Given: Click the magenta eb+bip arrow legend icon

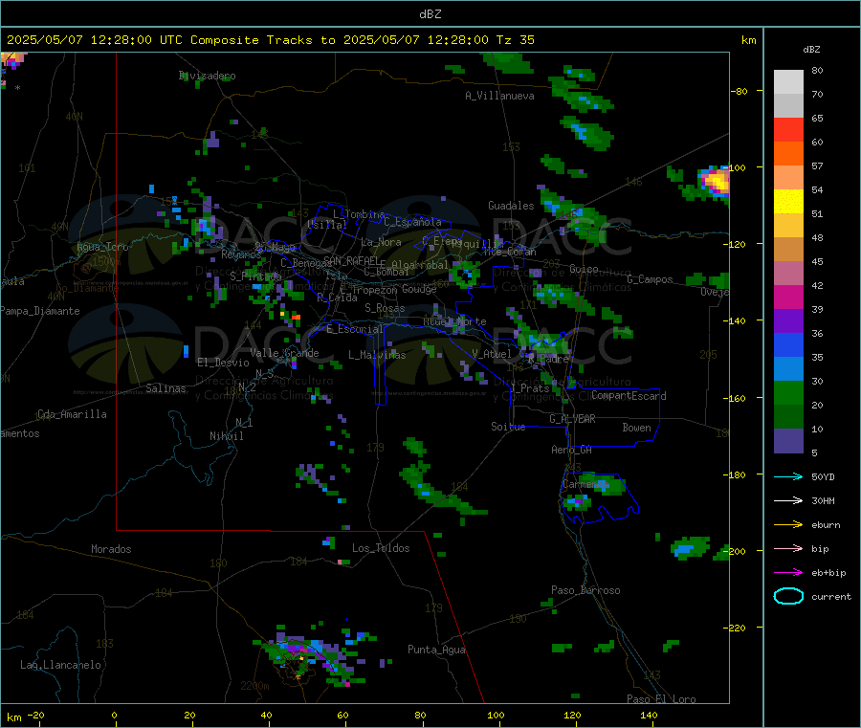Looking at the screenshot, I should click(x=788, y=573).
